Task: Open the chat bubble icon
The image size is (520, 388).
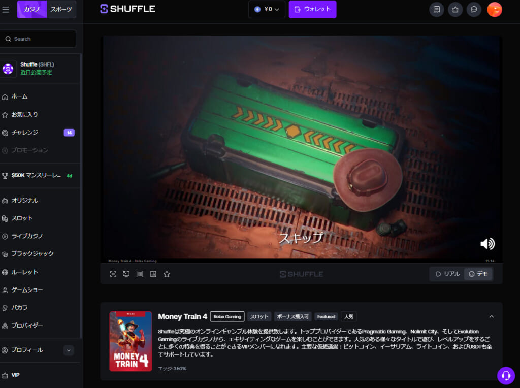Action: (x=474, y=9)
